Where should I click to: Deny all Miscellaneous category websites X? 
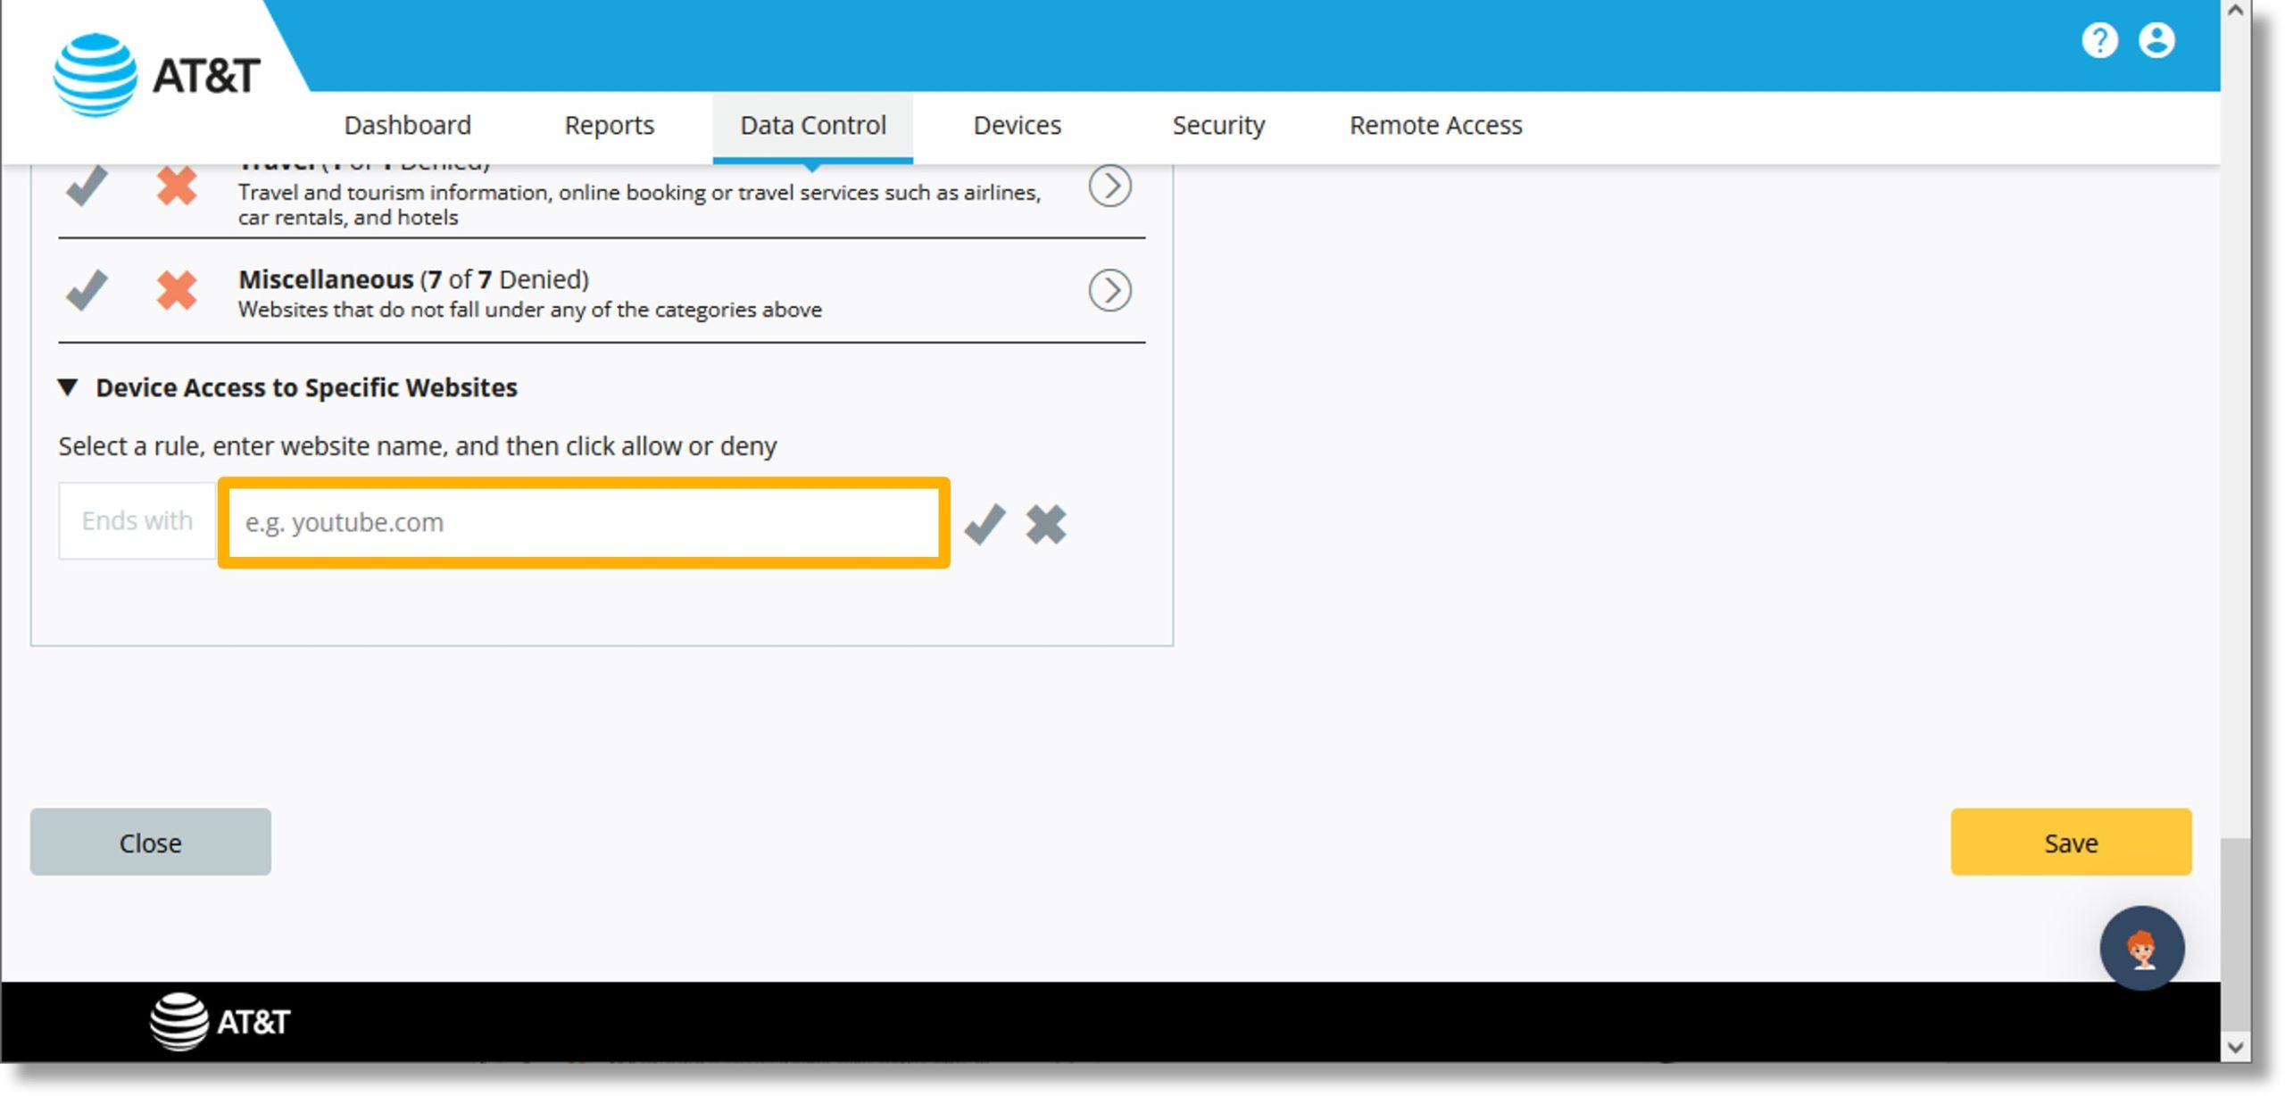(177, 290)
